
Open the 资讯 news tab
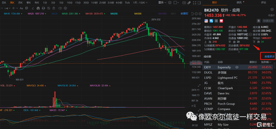pos(239,3)
